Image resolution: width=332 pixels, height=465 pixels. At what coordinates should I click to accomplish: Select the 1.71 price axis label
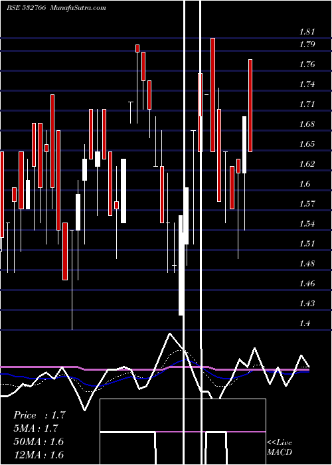coord(307,104)
